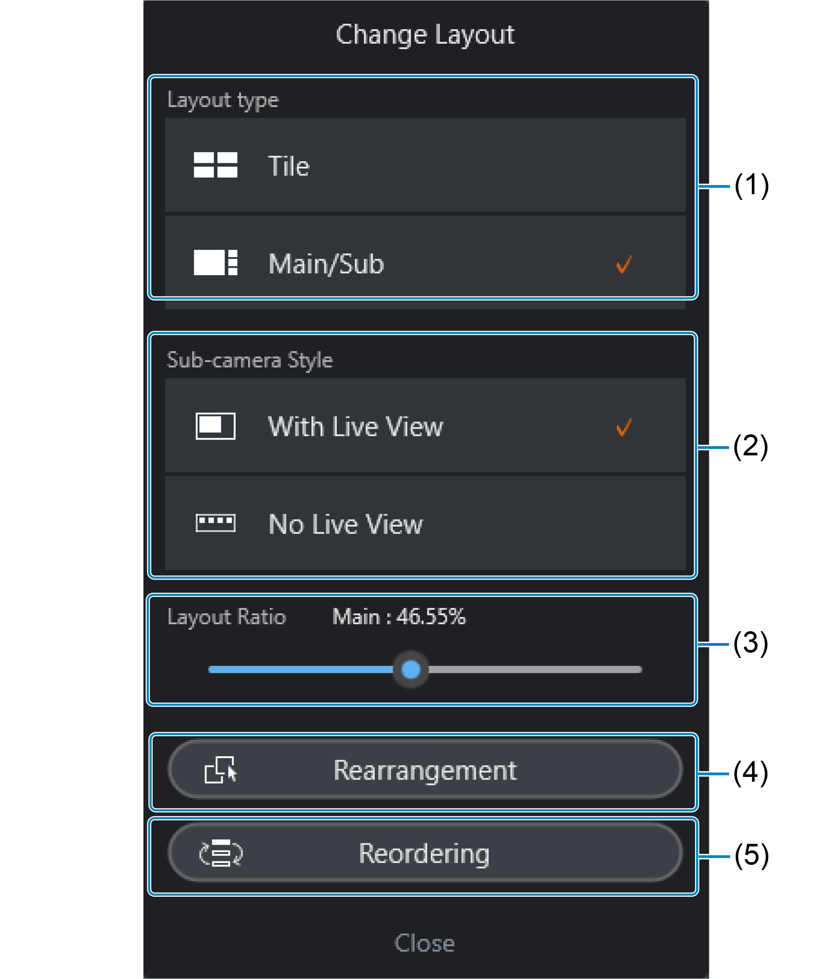Click the No Live View strip icon
The image size is (820, 979).
[x=215, y=523]
